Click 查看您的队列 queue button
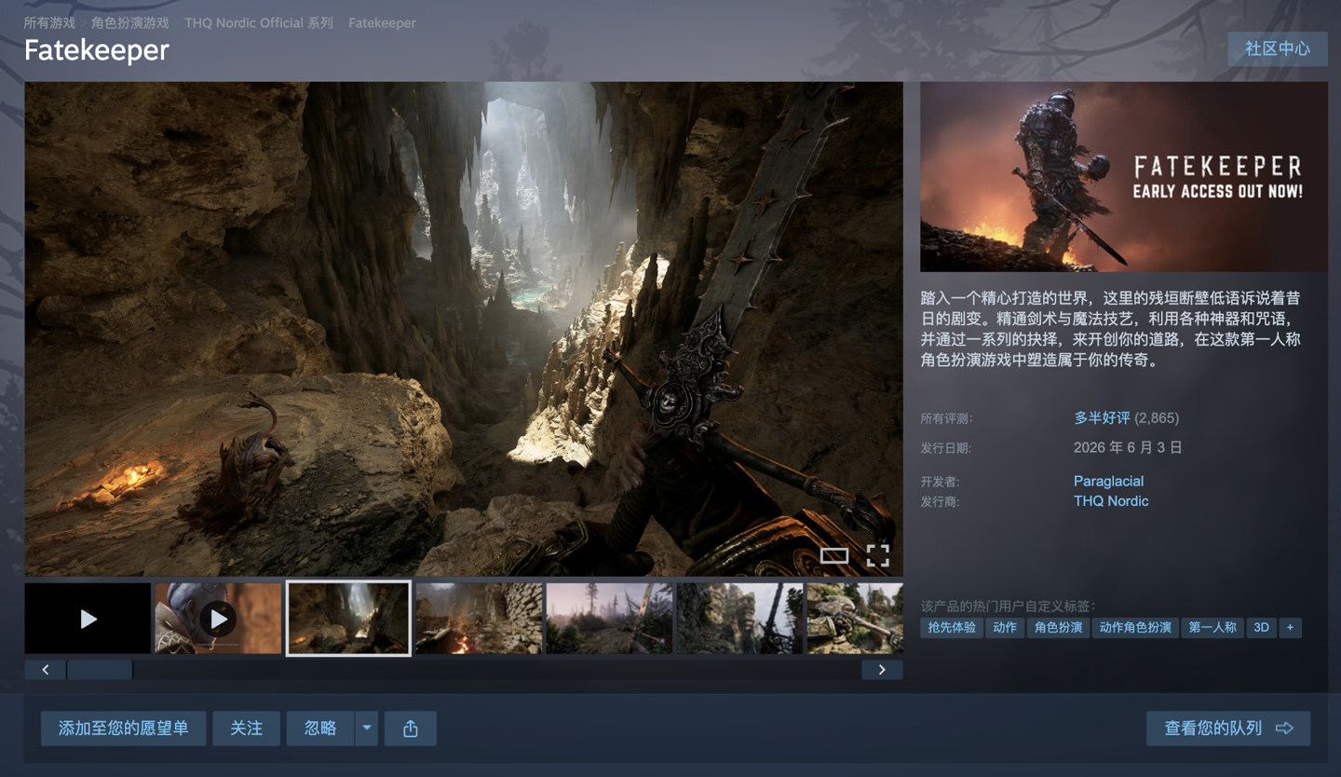This screenshot has height=777, width=1341. 1228,729
